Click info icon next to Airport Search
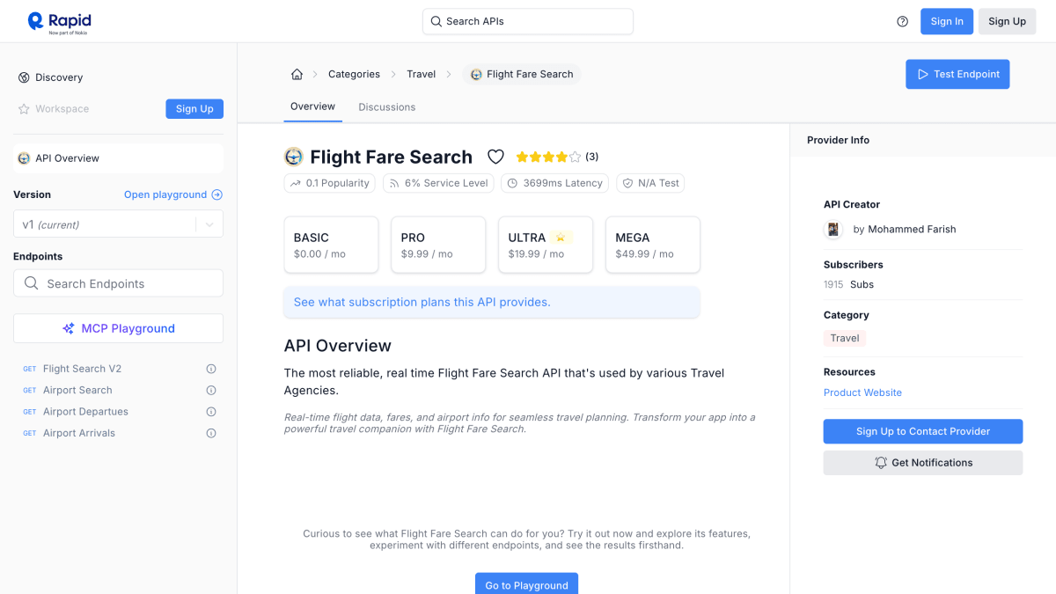Viewport: 1056px width, 594px height. tap(211, 391)
